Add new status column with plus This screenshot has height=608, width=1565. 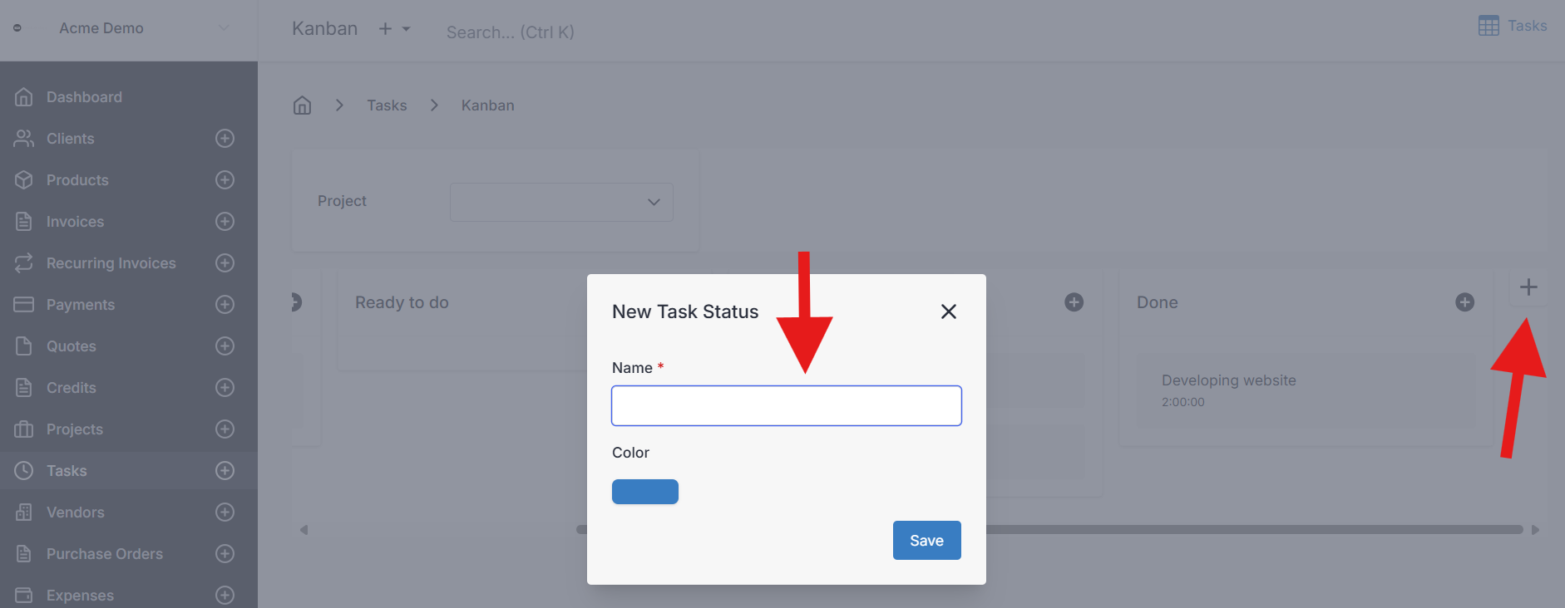(1528, 287)
